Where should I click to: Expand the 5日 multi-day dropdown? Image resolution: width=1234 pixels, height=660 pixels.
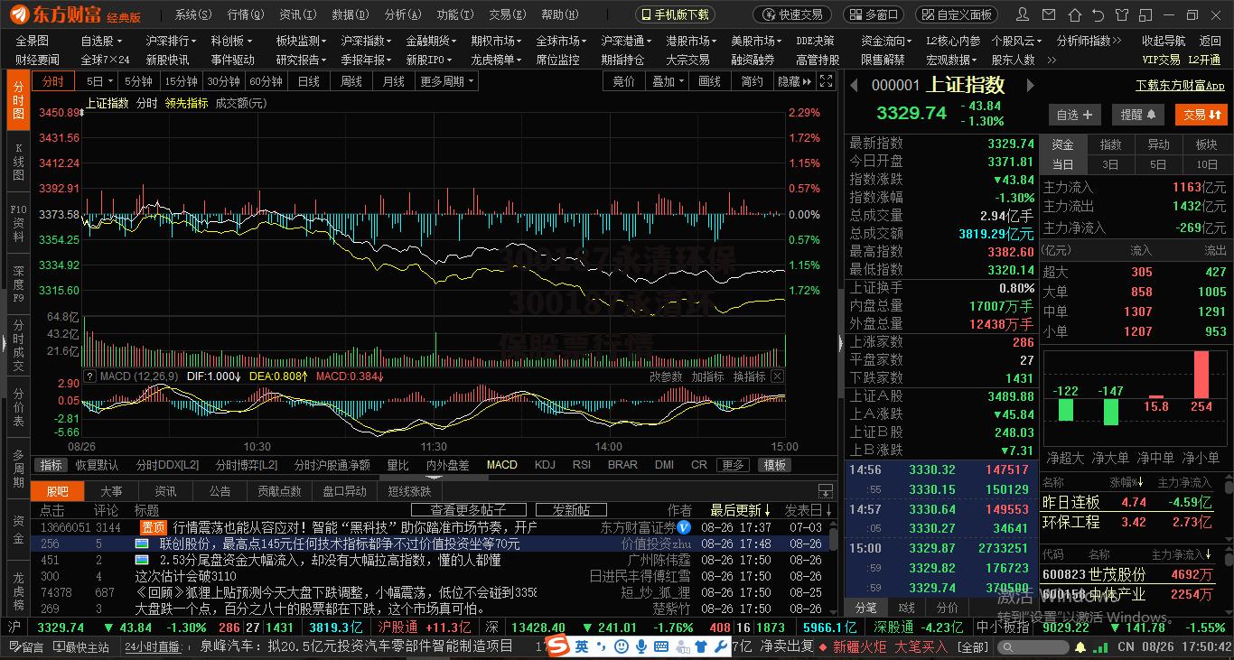[98, 81]
